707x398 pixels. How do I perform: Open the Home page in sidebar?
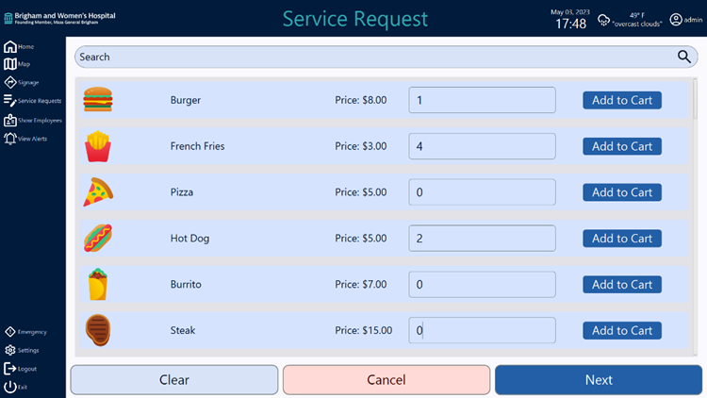(20, 46)
